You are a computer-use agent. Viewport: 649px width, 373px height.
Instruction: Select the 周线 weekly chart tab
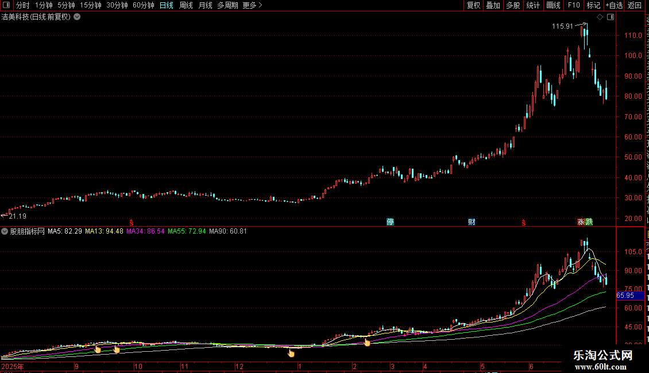(x=186, y=5)
